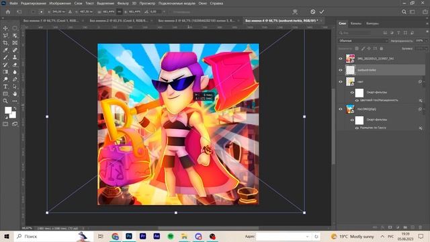
Task: Toggle smart filters visibility under свет
Action: (x=352, y=93)
